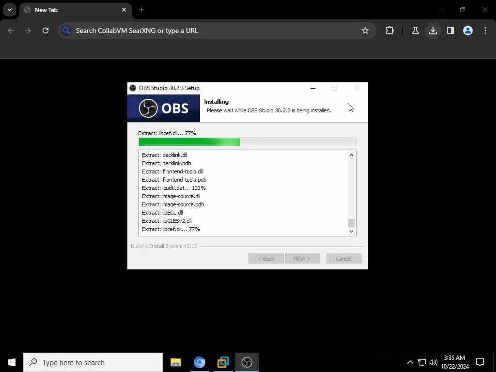Close the New Tab tab

pyautogui.click(x=124, y=10)
